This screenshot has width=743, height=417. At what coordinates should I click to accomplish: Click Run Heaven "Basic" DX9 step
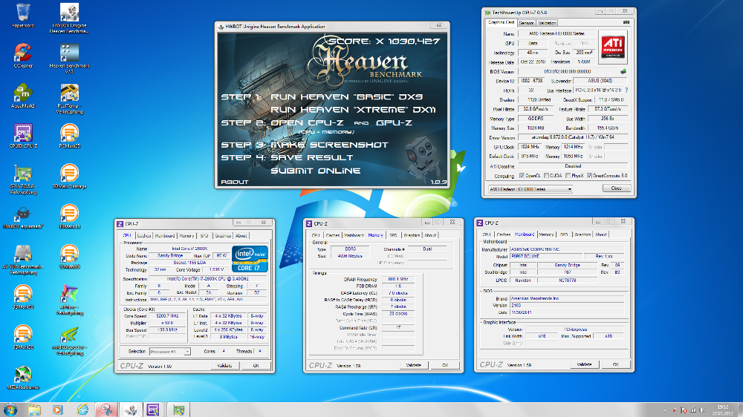pyautogui.click(x=346, y=96)
